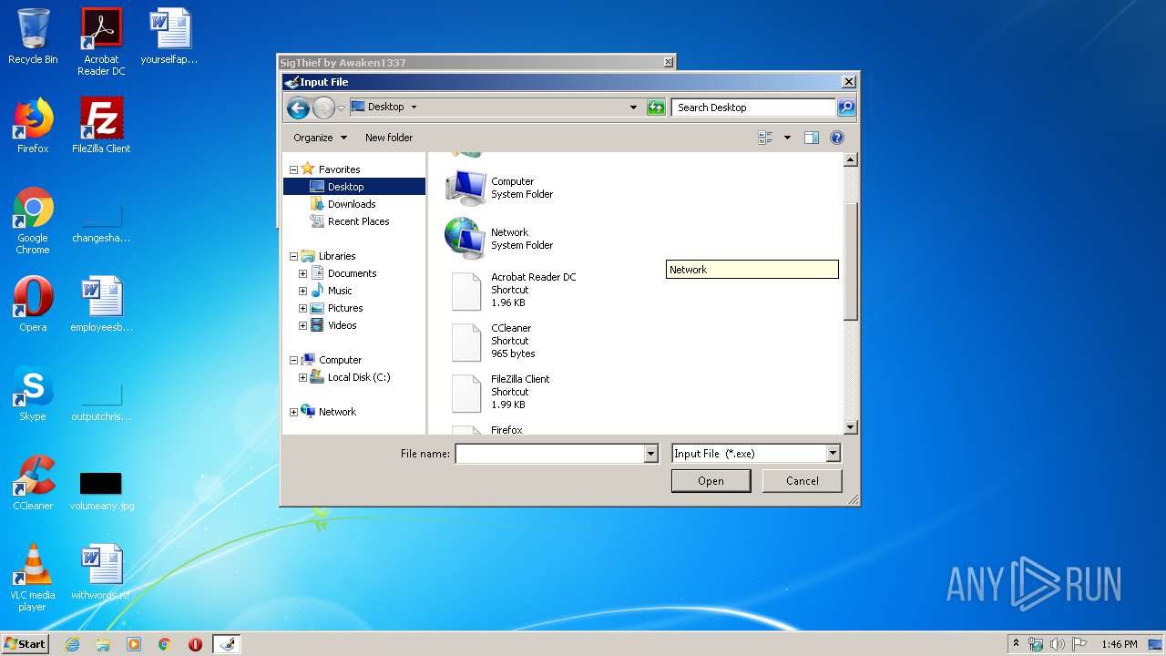Select the volumeany.jpg desktop file
The height and width of the screenshot is (656, 1166).
101,490
